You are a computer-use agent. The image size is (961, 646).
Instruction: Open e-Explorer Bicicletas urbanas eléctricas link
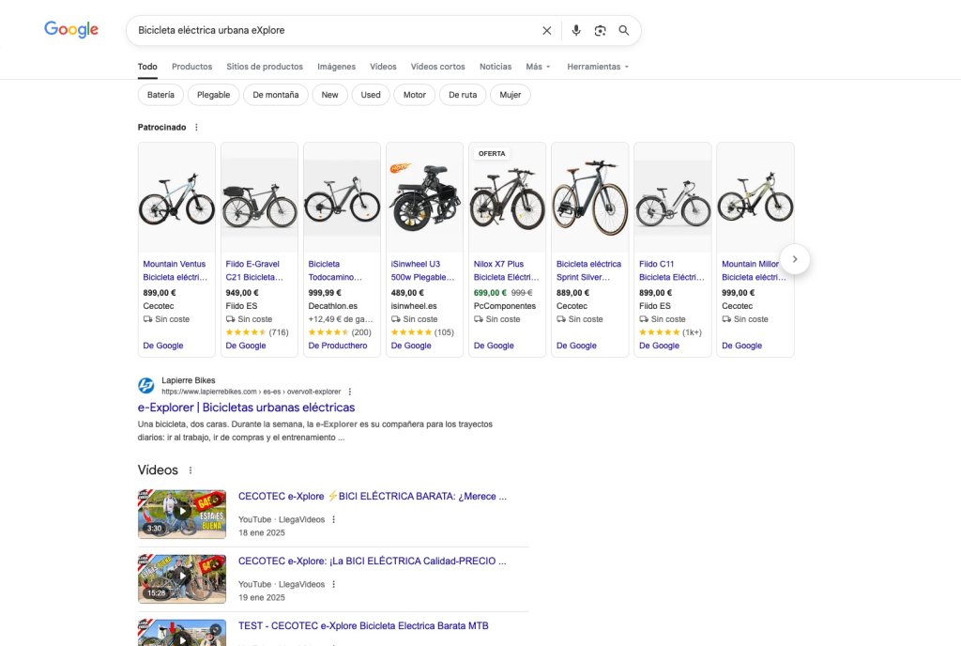click(246, 408)
